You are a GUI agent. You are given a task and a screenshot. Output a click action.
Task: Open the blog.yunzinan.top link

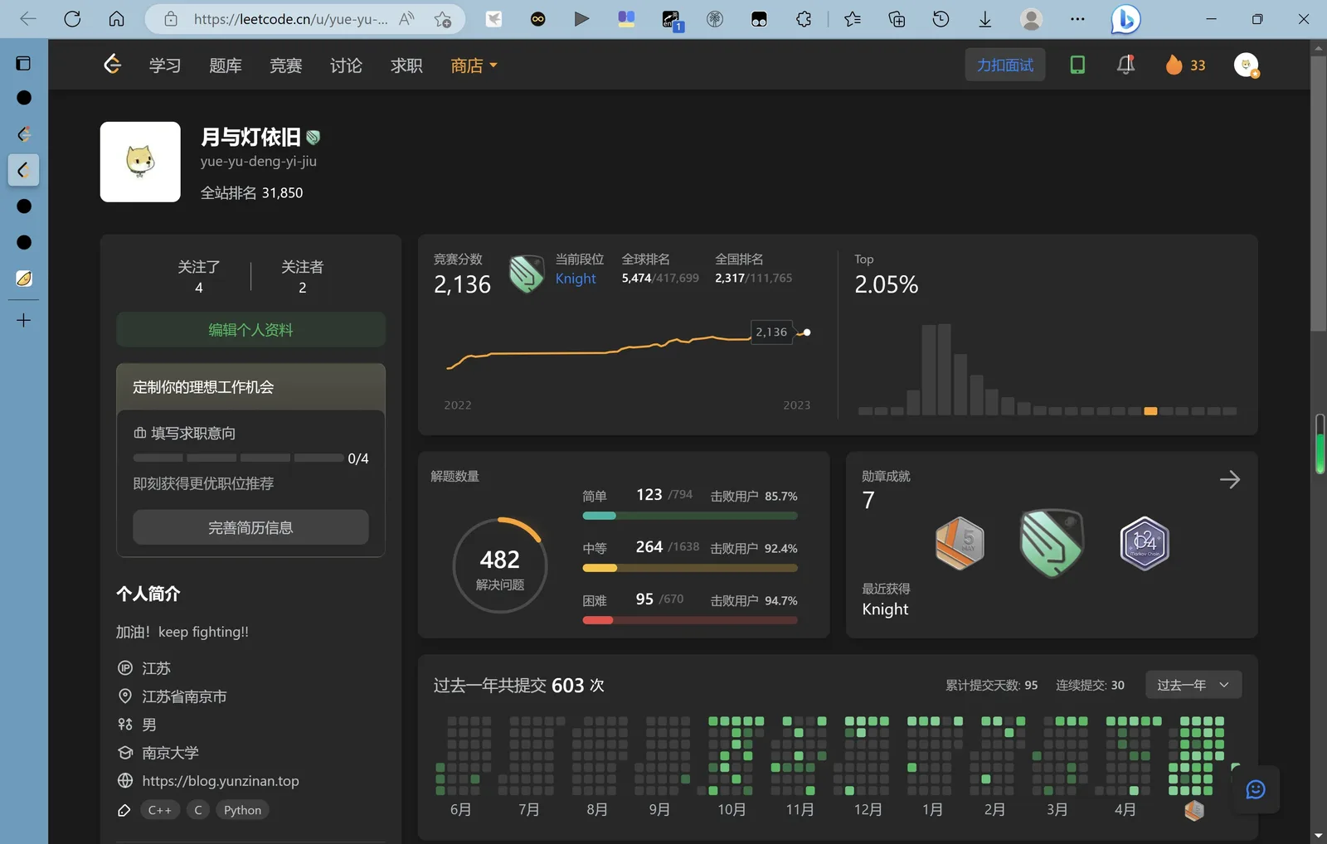pyautogui.click(x=221, y=781)
